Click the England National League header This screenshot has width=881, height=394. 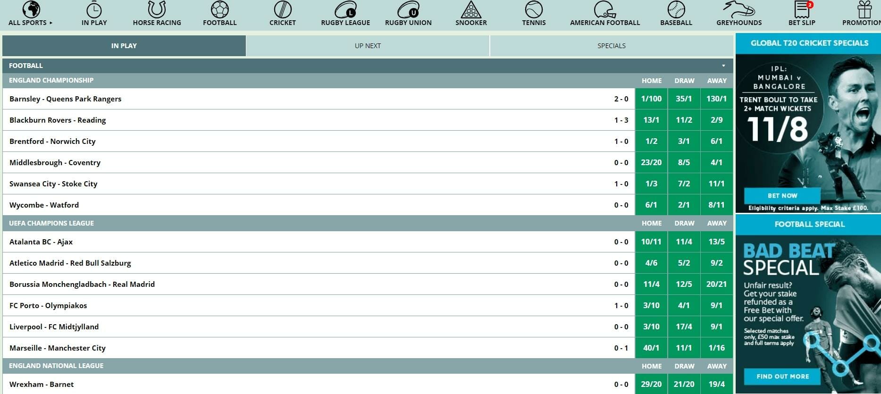pos(56,366)
